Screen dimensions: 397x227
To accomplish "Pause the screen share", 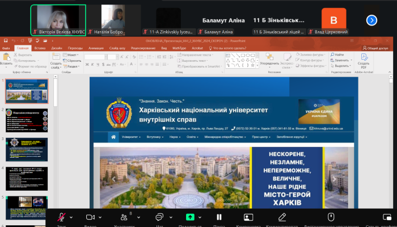I will 219,217.
